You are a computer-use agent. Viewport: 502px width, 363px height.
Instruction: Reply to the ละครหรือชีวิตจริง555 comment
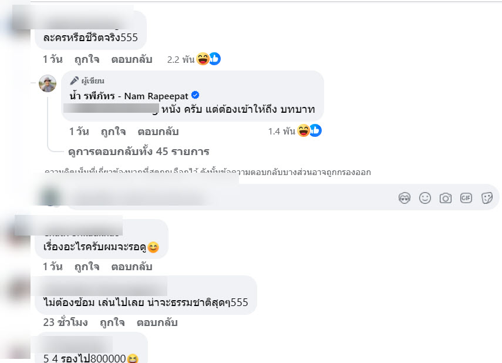coord(132,59)
